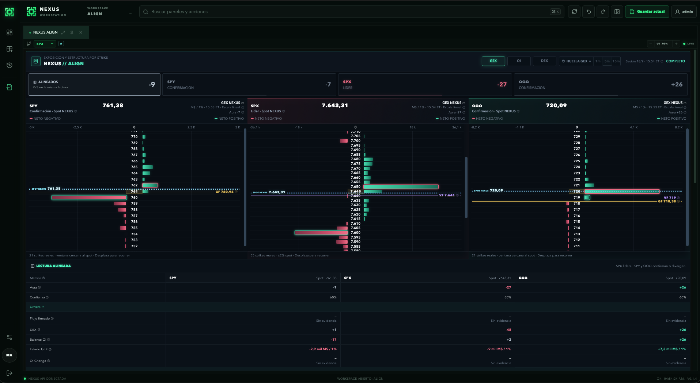Viewport: 700px width, 383px height.
Task: Switch exposure mode to DEX
Action: click(x=544, y=61)
